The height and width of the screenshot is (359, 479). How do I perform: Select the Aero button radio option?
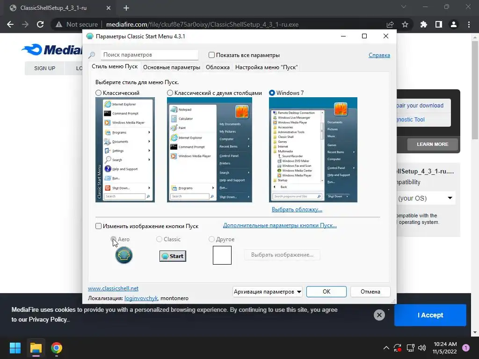point(113,239)
